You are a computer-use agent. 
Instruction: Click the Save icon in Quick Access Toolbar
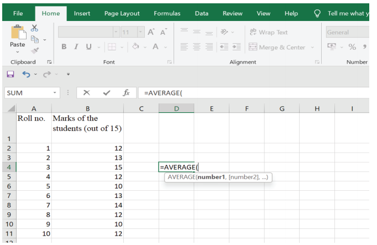[x=10, y=74]
